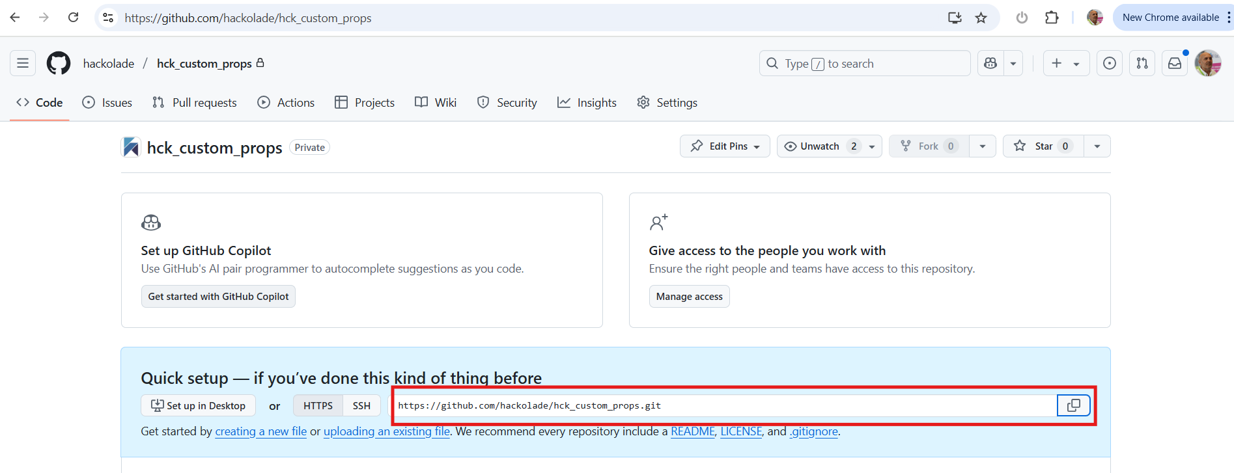Click Get started with GitHub Copilot
Image resolution: width=1234 pixels, height=473 pixels.
pyautogui.click(x=218, y=296)
